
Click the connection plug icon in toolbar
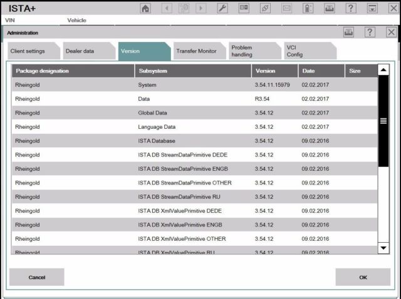pos(265,8)
